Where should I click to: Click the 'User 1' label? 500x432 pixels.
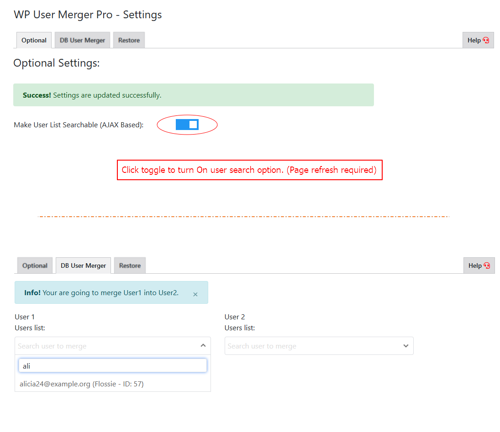coord(25,317)
